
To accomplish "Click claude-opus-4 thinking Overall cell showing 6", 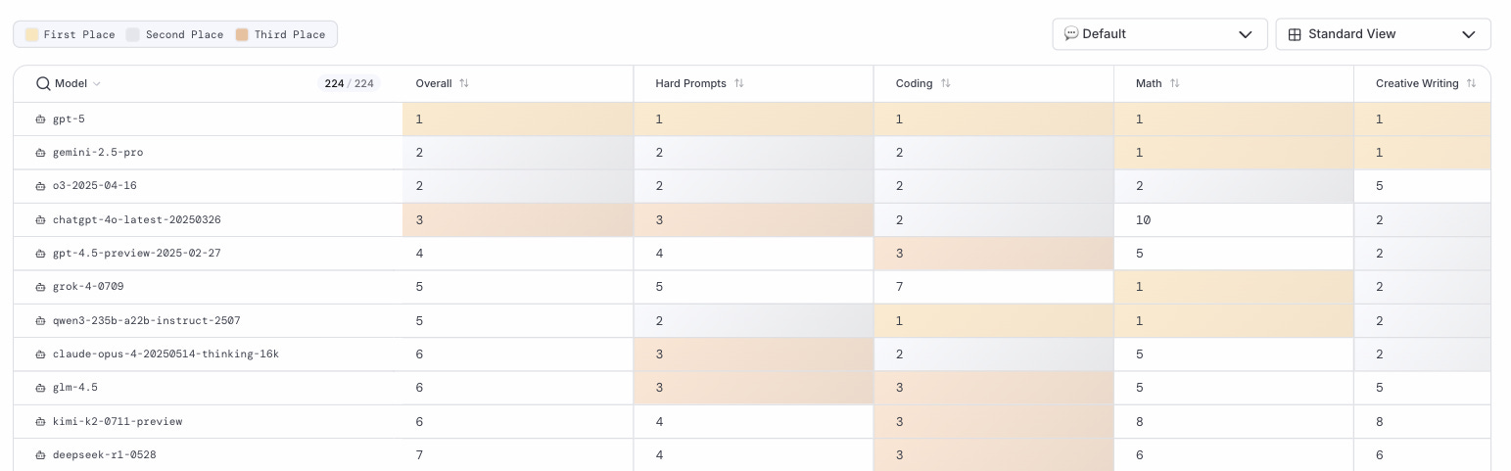I will point(518,354).
